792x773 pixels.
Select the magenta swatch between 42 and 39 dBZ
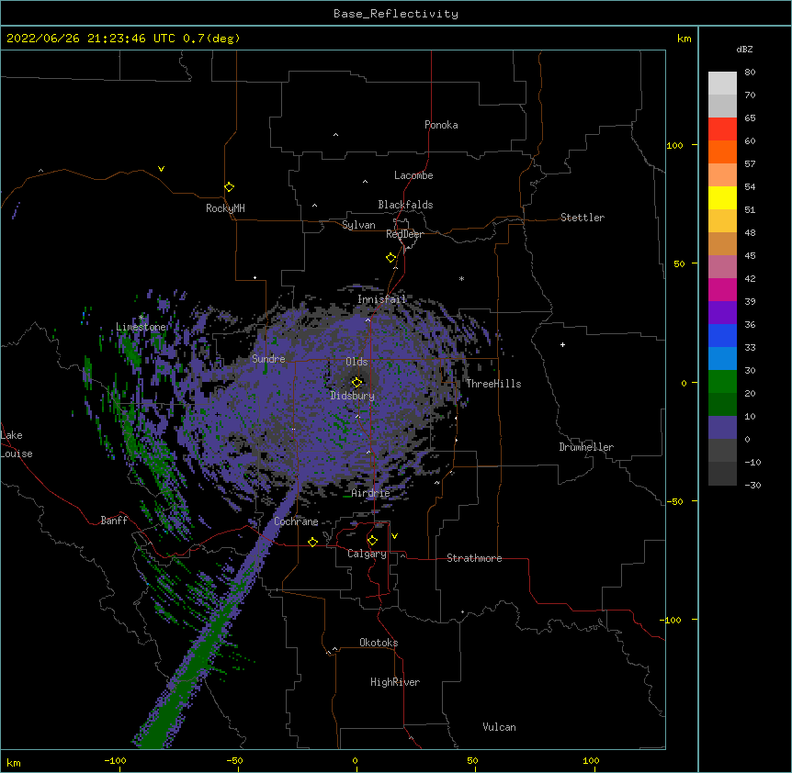(x=722, y=289)
